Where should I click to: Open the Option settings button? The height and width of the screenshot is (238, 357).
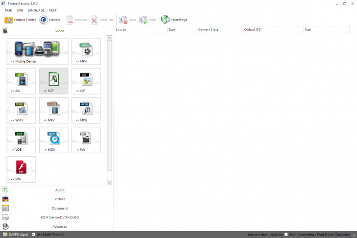50,20
